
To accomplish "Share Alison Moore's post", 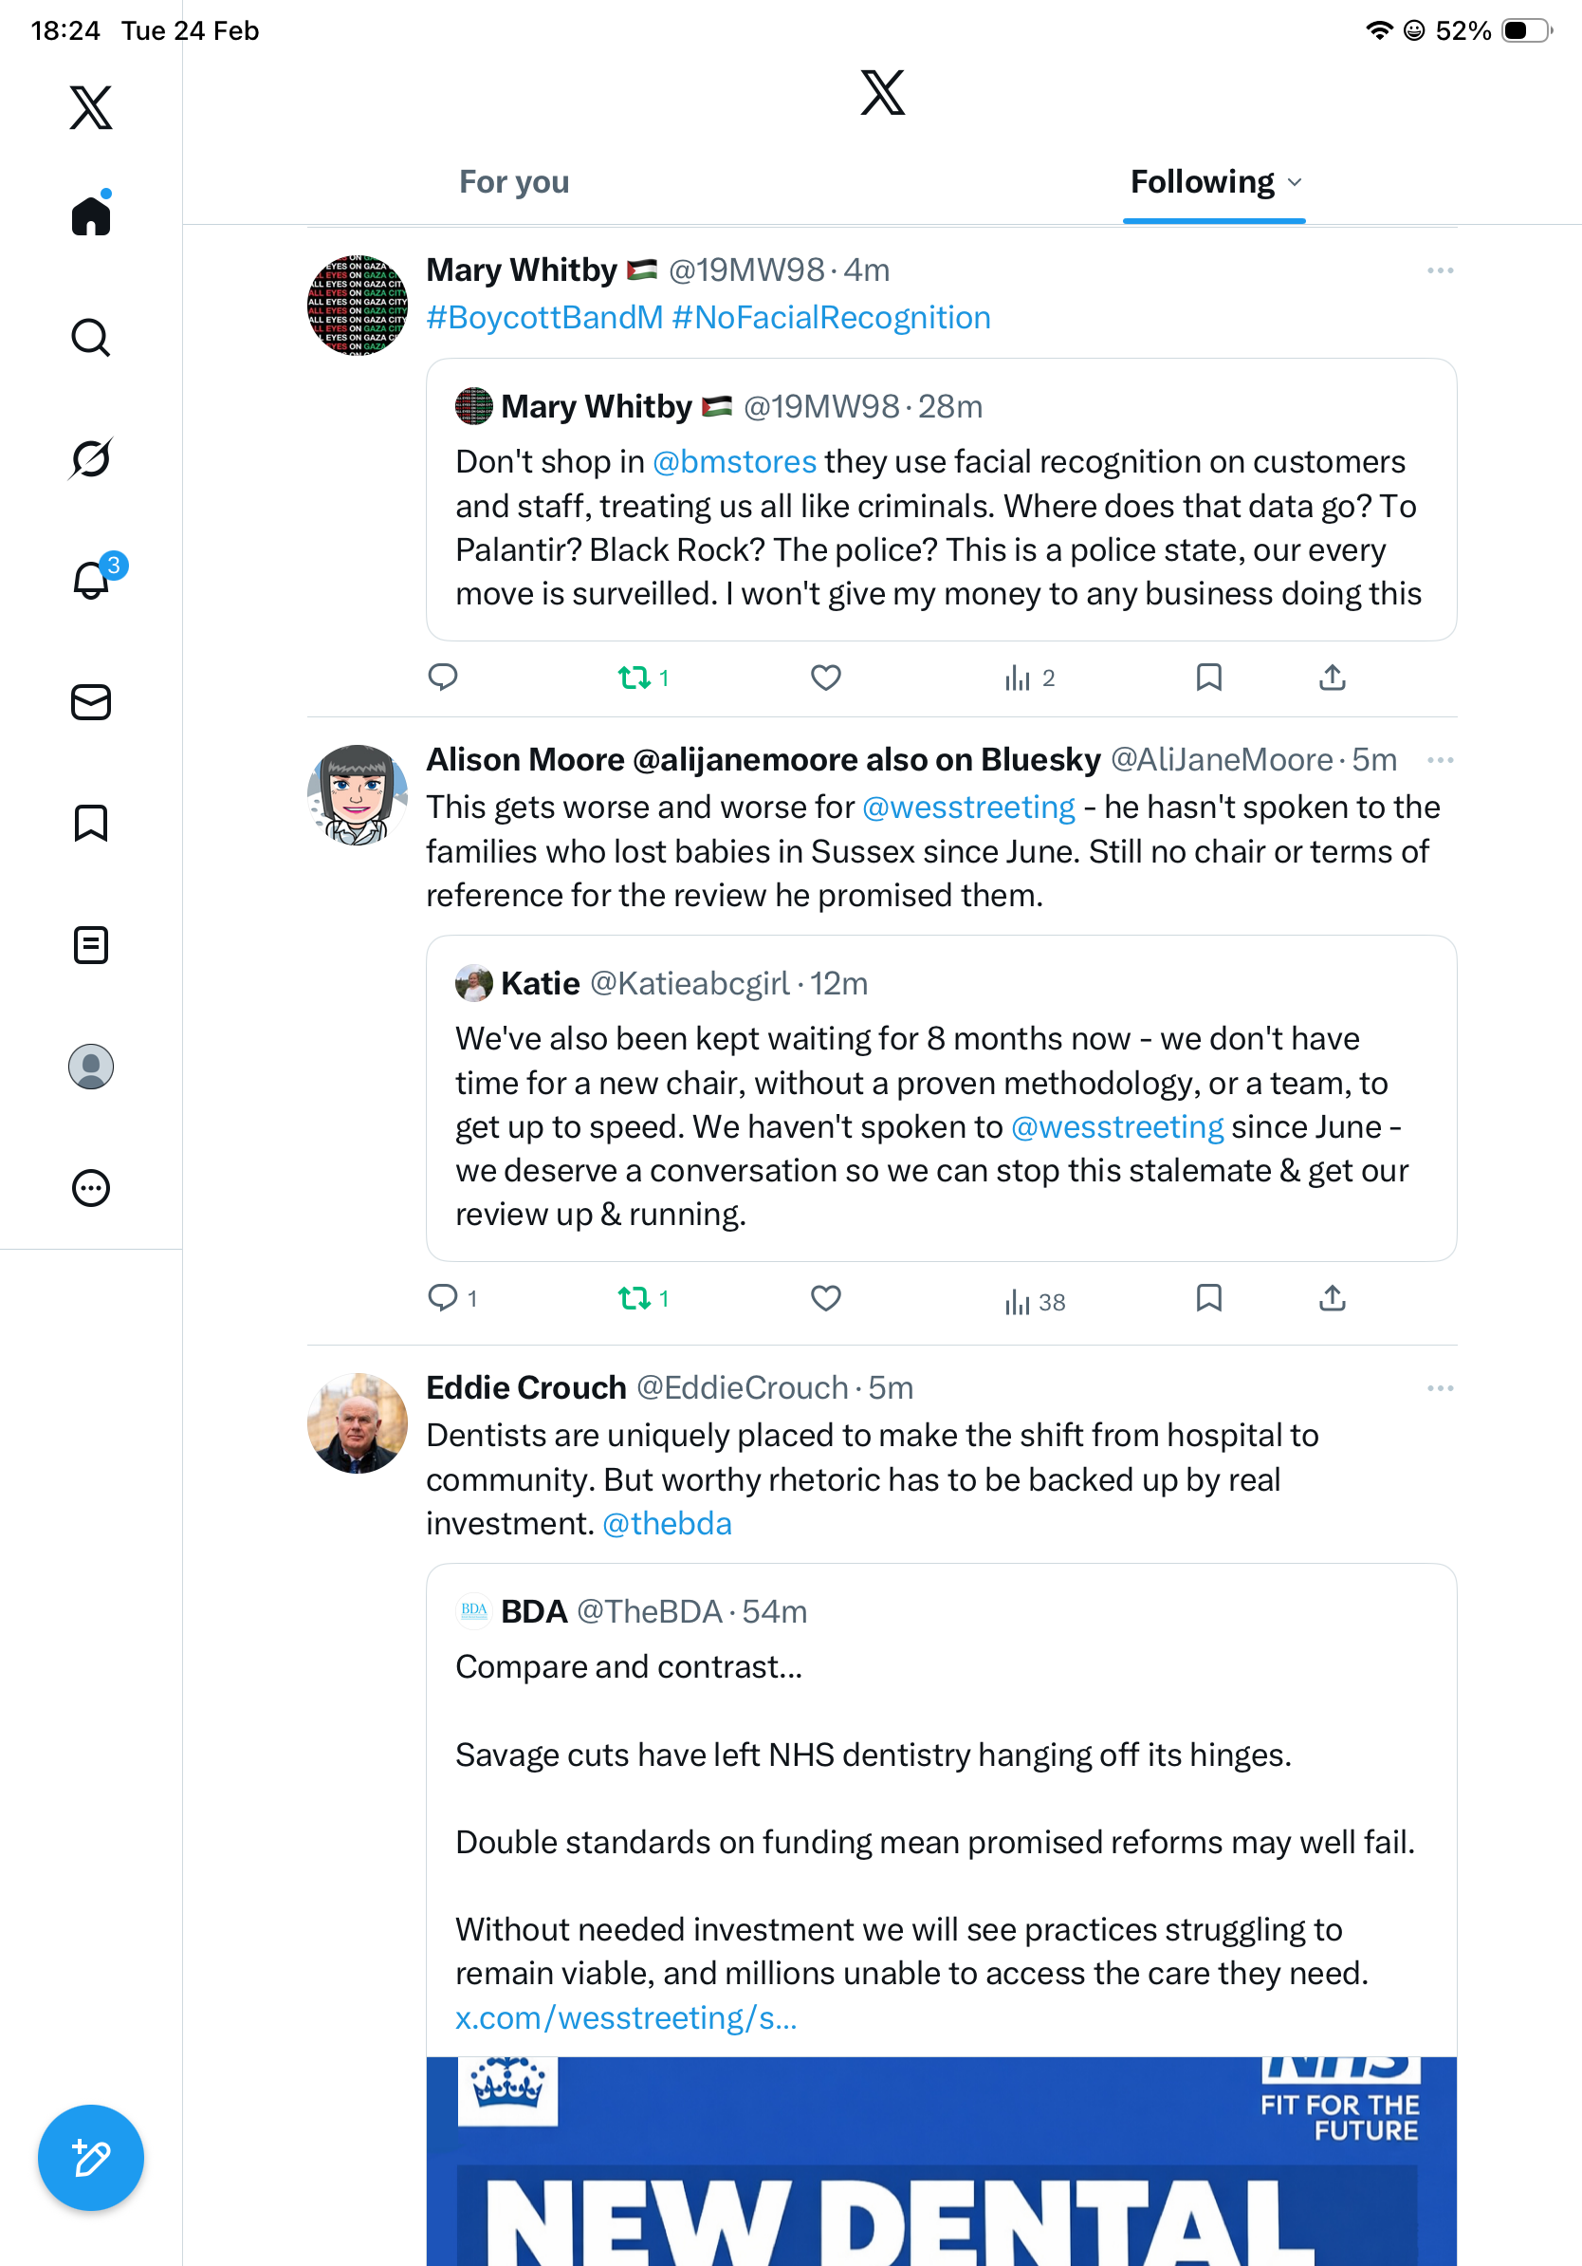I will 1332,1298.
